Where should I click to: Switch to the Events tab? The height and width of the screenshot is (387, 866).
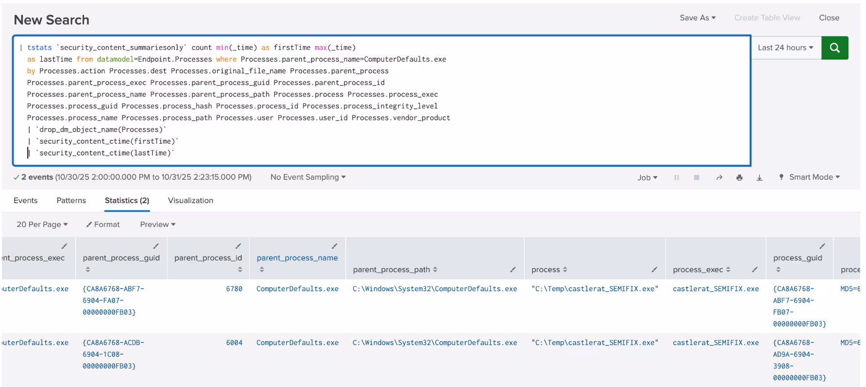(26, 200)
